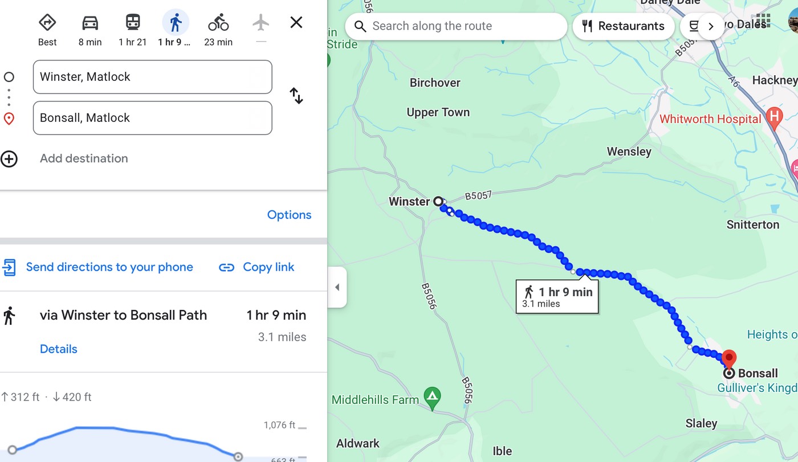Choose the Cycling travel mode icon

pos(218,23)
